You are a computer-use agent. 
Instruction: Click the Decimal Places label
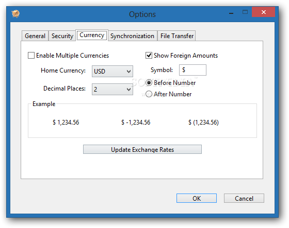65,89
